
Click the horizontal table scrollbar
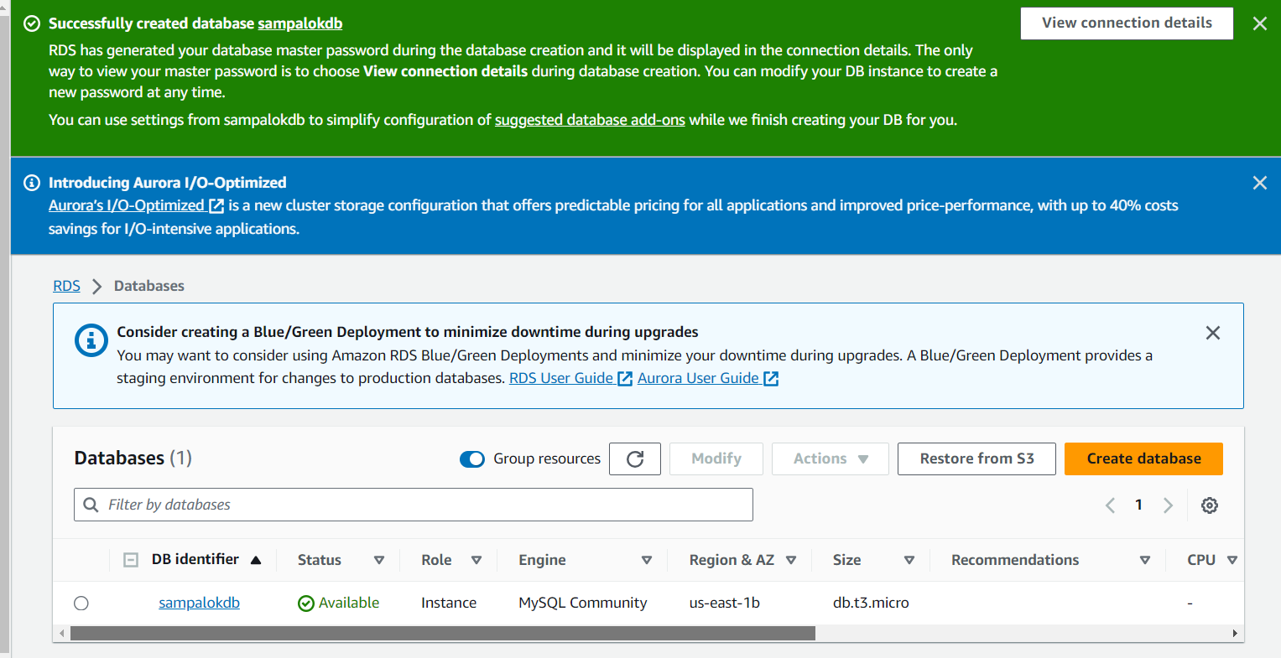[442, 634]
